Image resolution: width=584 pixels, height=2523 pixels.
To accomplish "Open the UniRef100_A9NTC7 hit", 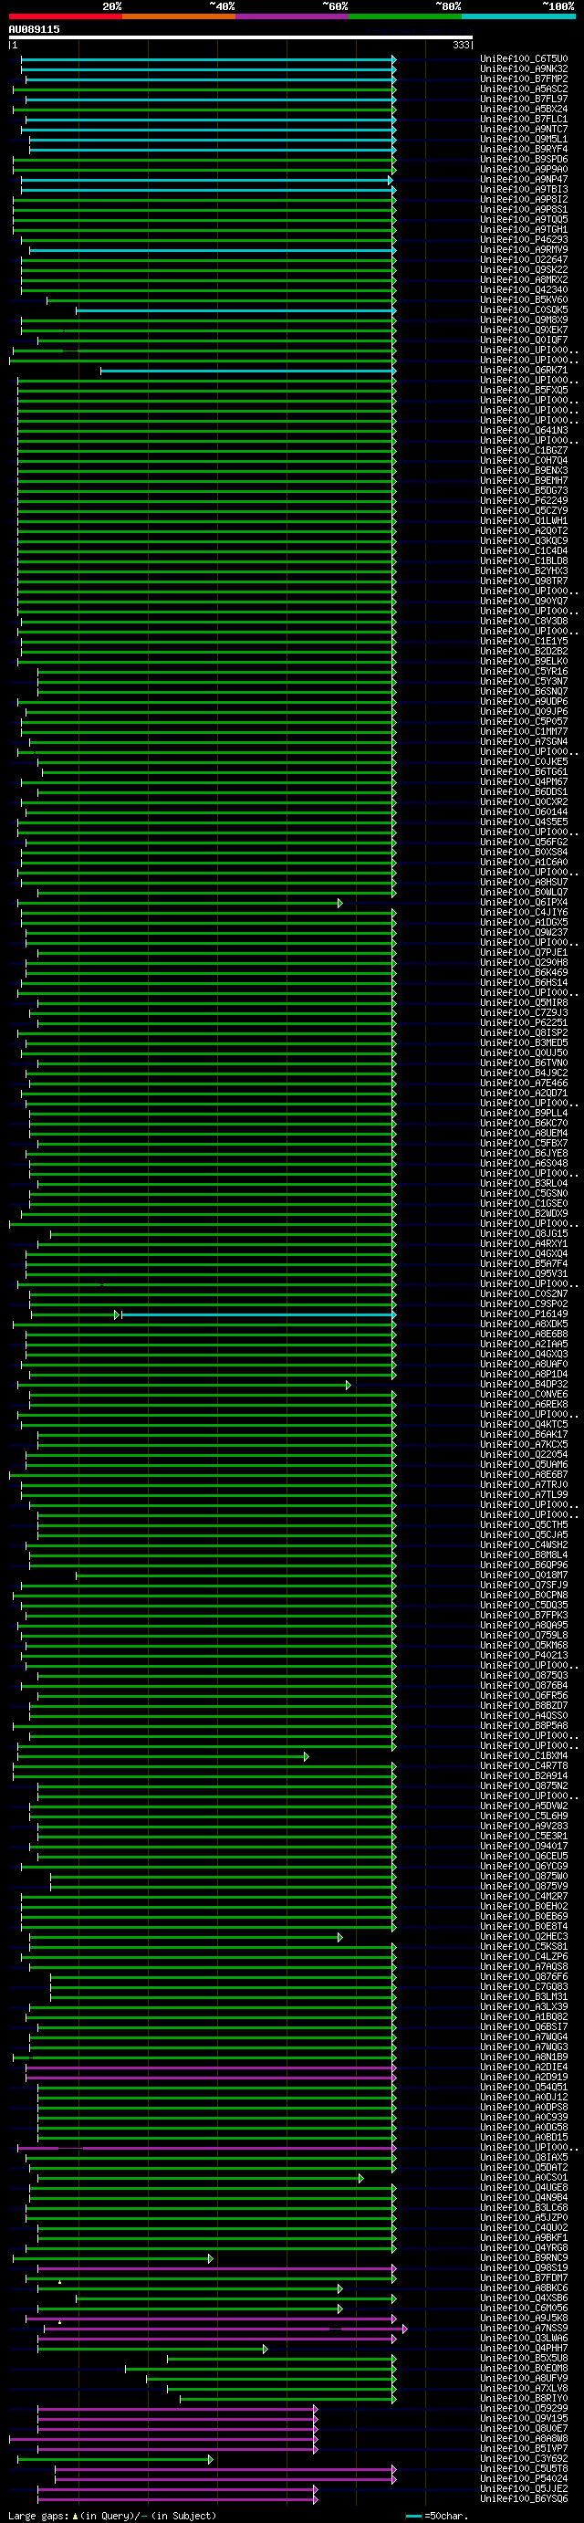I will tap(523, 130).
